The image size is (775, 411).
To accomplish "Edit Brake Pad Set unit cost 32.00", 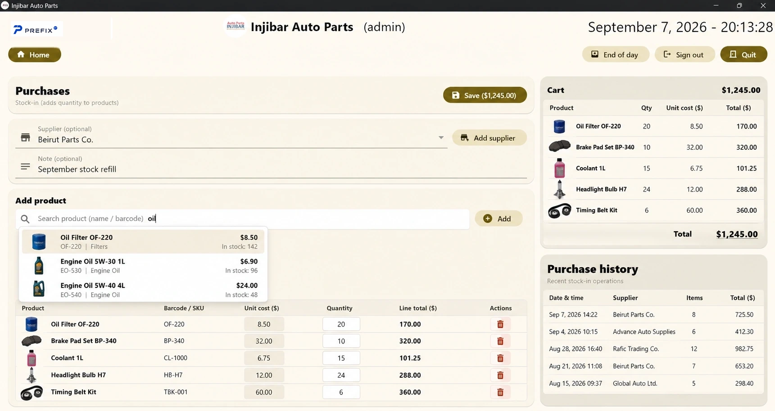I will coord(264,341).
